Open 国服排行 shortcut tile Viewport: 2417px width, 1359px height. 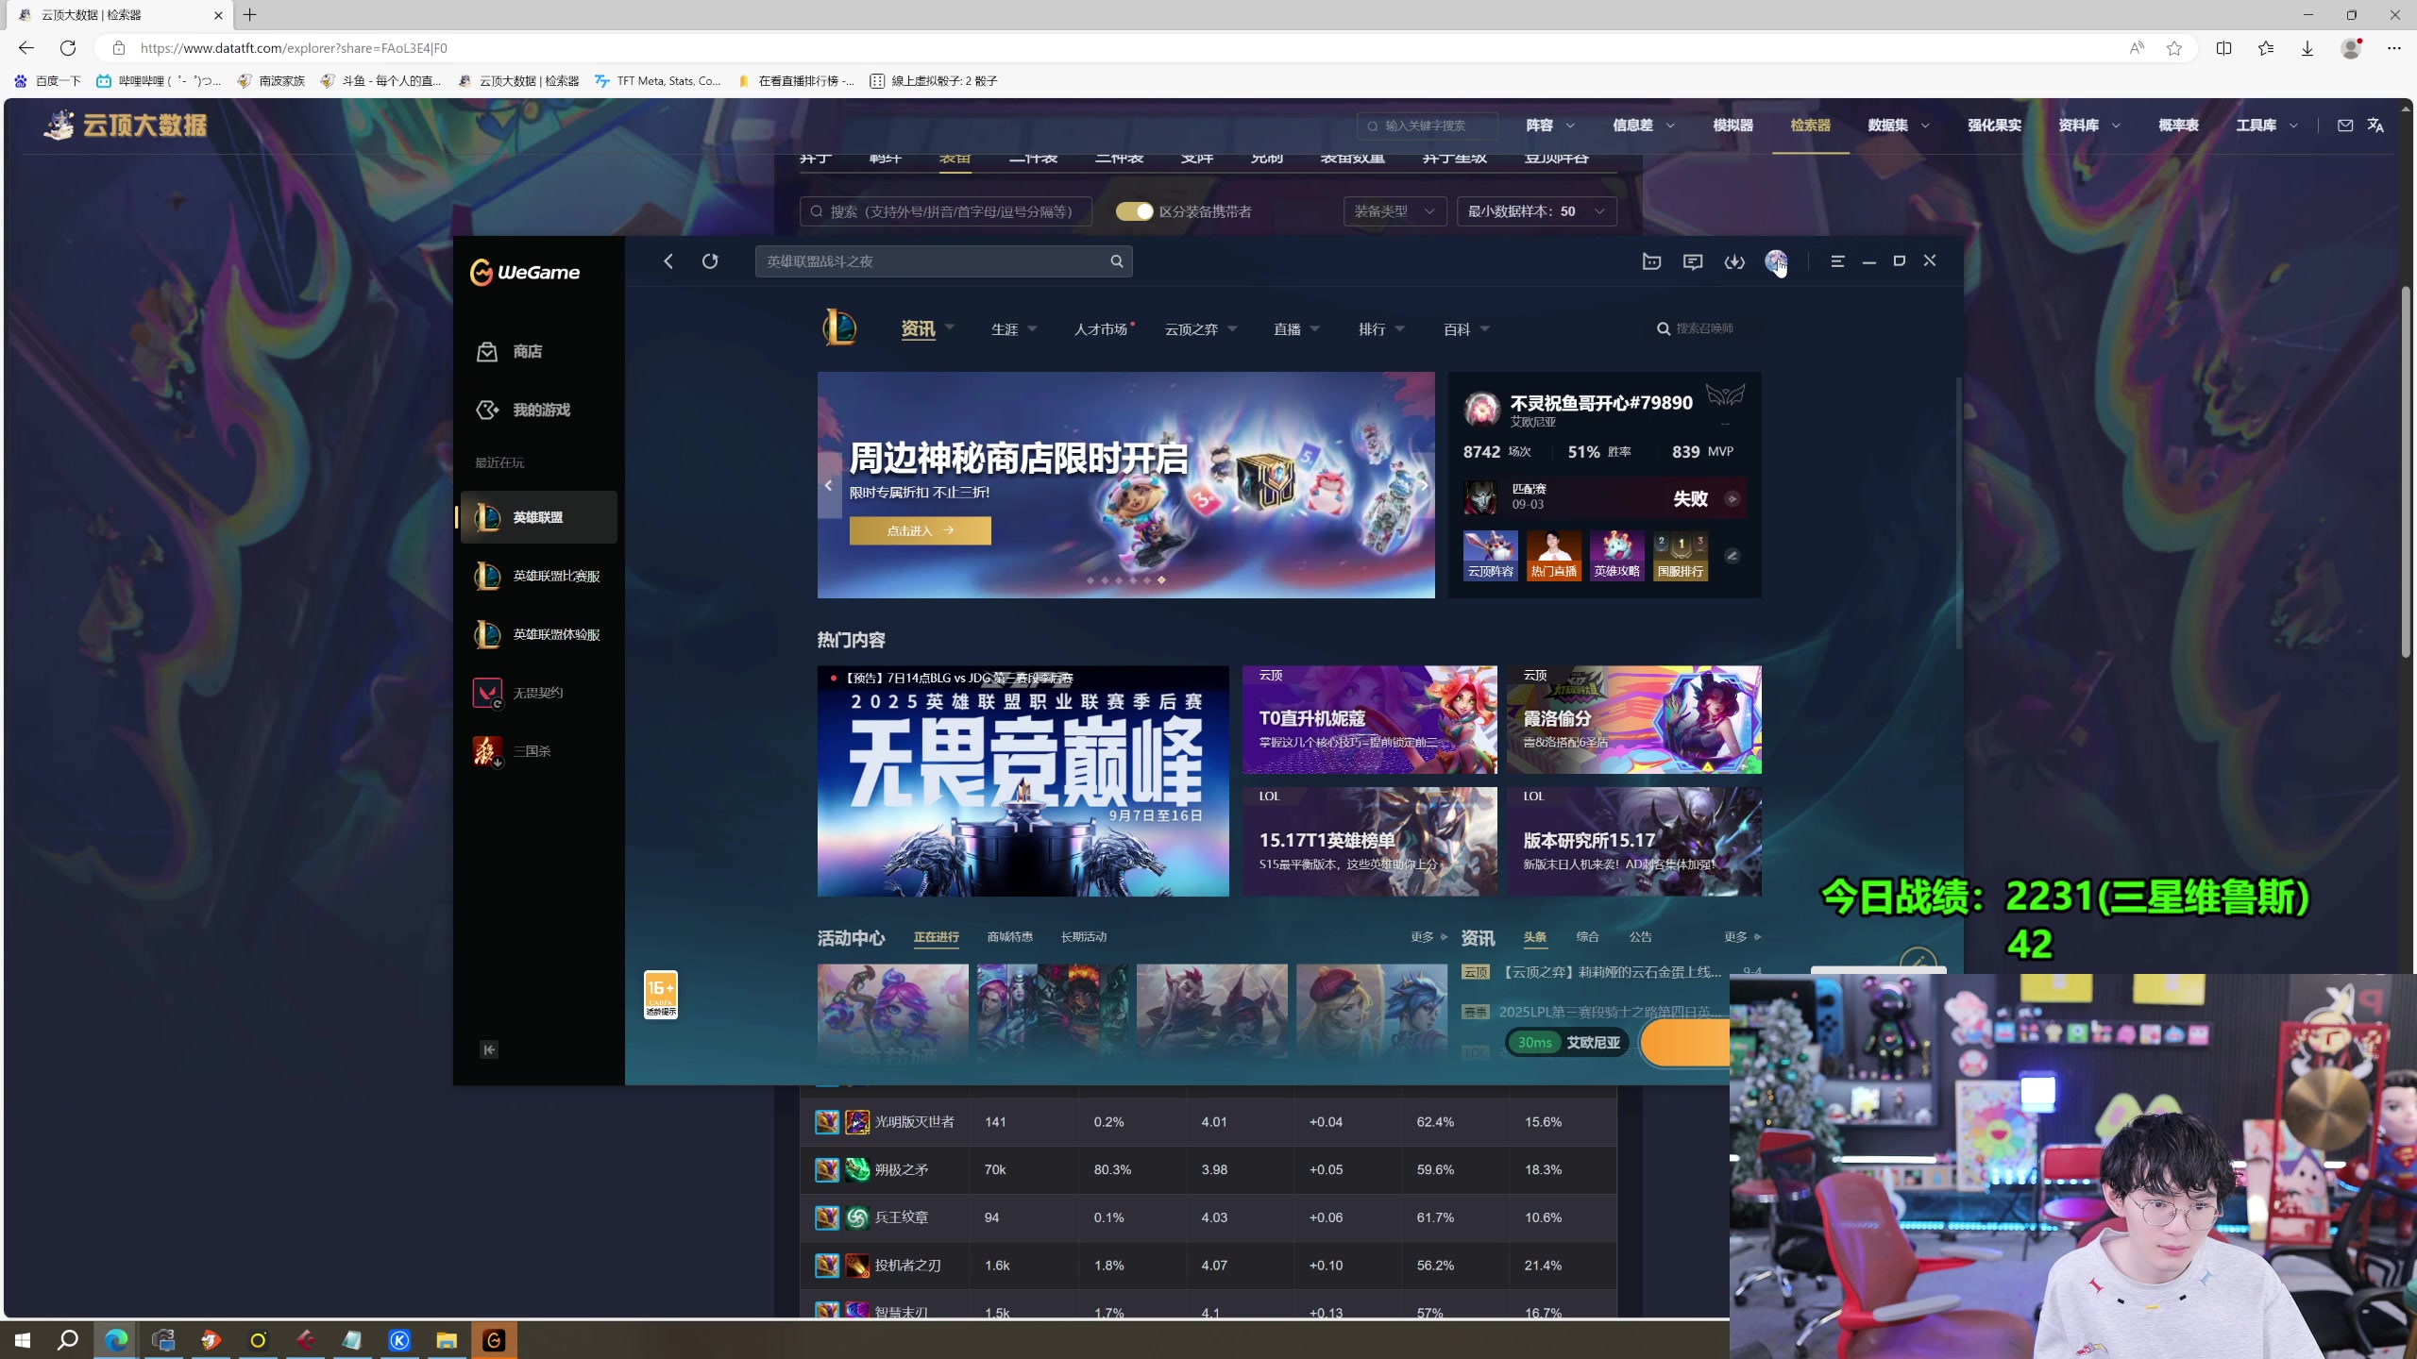[1681, 555]
